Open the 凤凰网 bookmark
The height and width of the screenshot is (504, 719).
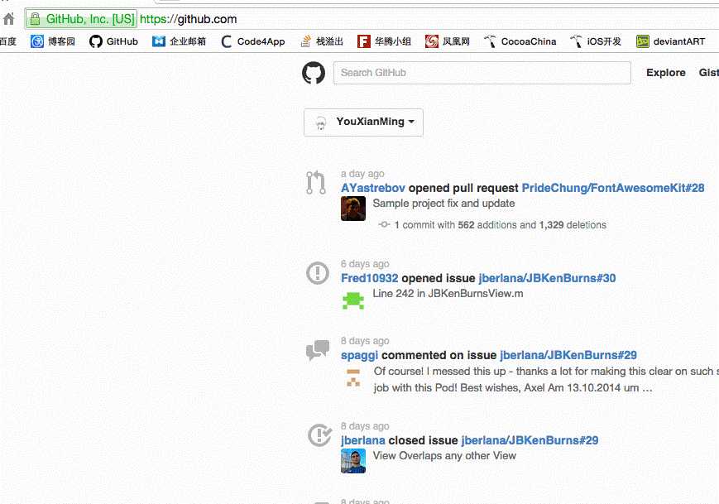[447, 41]
